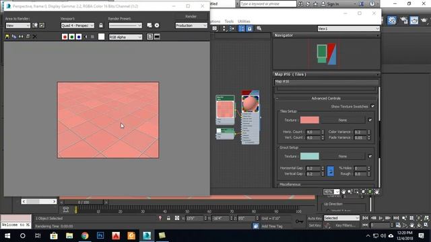Toggle the Tiles Setup texture map checkbox
The image size is (431, 242).
pyautogui.click(x=370, y=120)
